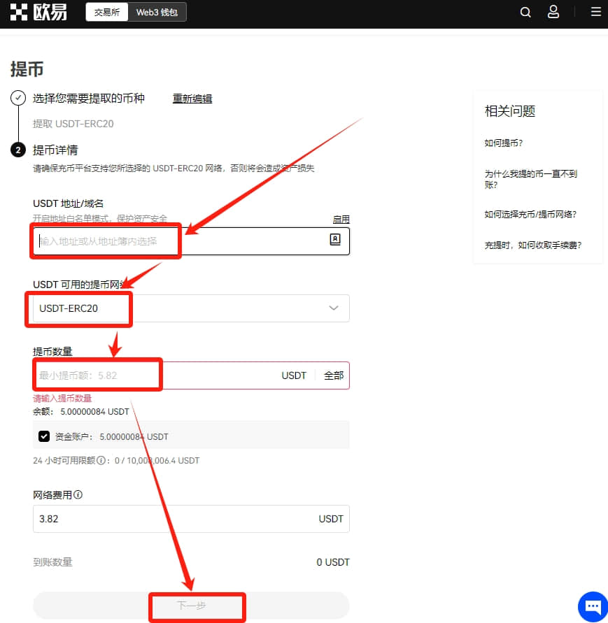
Task: Click the OKX 欧易 logo
Action: [x=38, y=13]
